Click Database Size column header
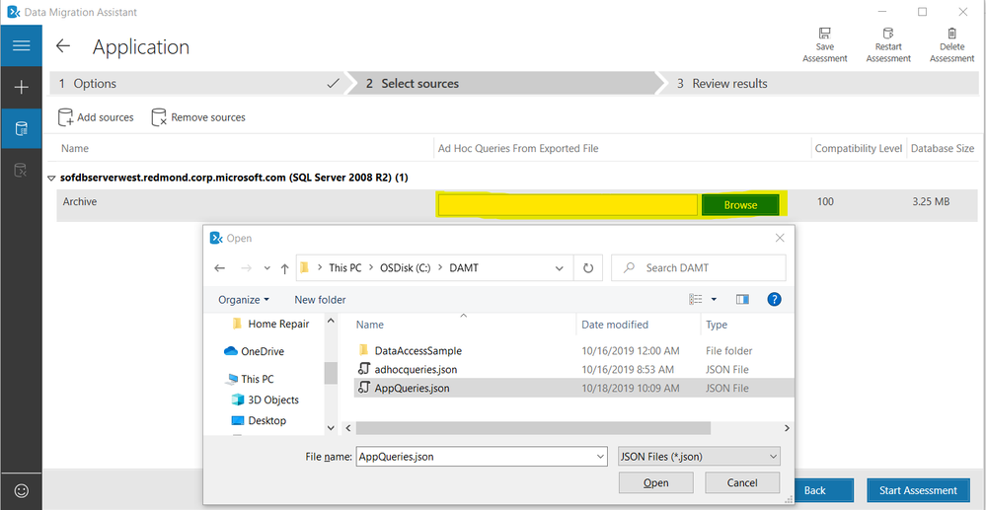This screenshot has width=986, height=510. pyautogui.click(x=943, y=149)
